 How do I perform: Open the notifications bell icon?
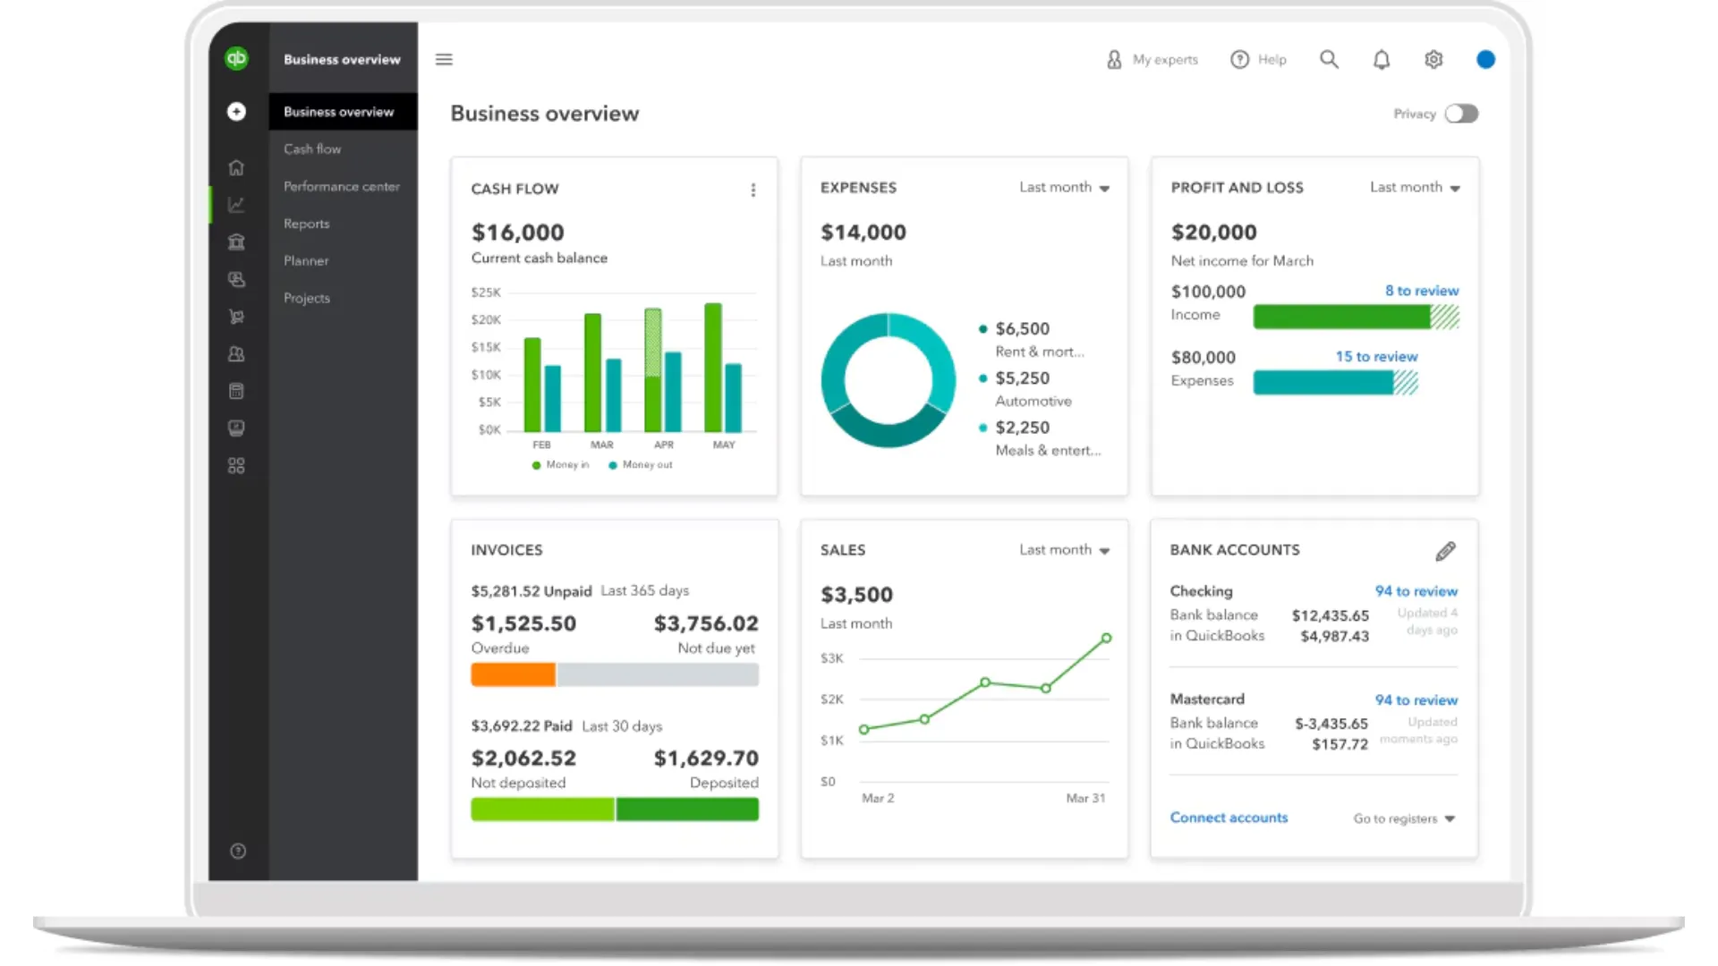coord(1382,60)
